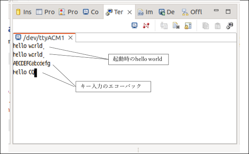The height and width of the screenshot is (154, 249).
Task: Disconnect the terminal connection
Action: click(x=146, y=25)
